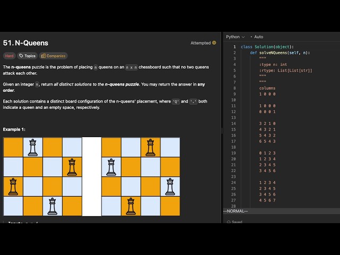
Task: Click the inline 'n x n' code chip
Action: (131, 67)
